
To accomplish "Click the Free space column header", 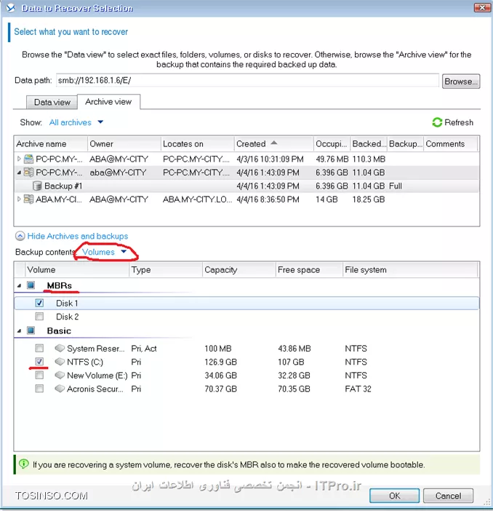I will tap(309, 270).
